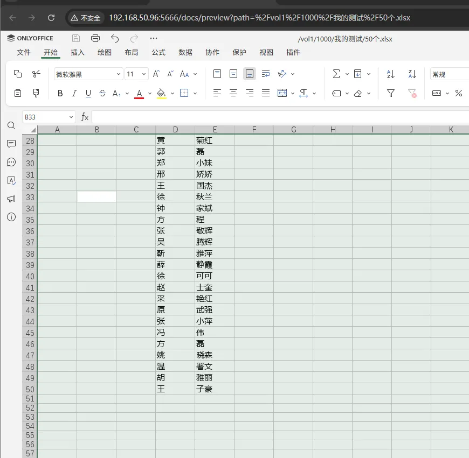Toggle bold formatting
This screenshot has height=458, width=469.
click(x=60, y=94)
